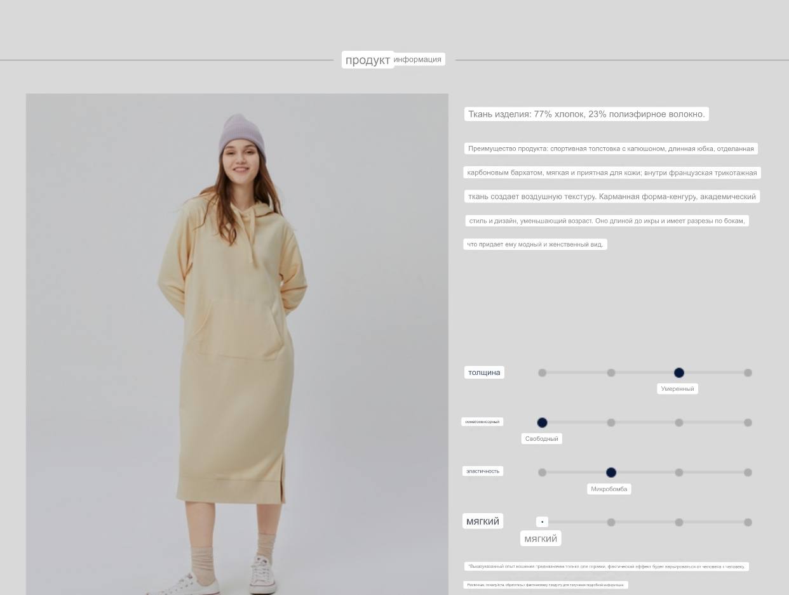Click the line starting 'ткань создает воздушную текстуру'
This screenshot has width=789, height=595.
[x=612, y=197]
